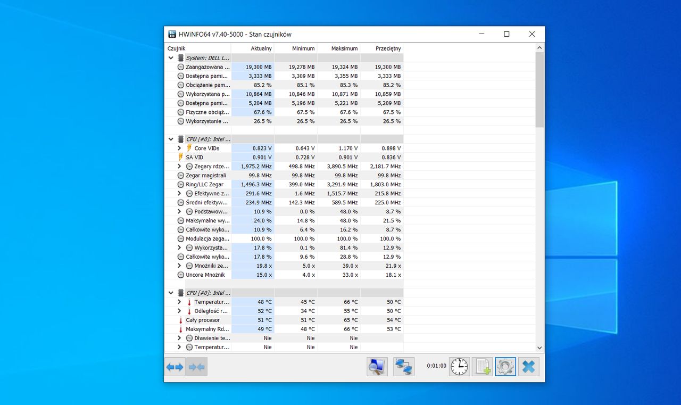Start logging with the sheet plus icon
The width and height of the screenshot is (681, 405).
483,367
